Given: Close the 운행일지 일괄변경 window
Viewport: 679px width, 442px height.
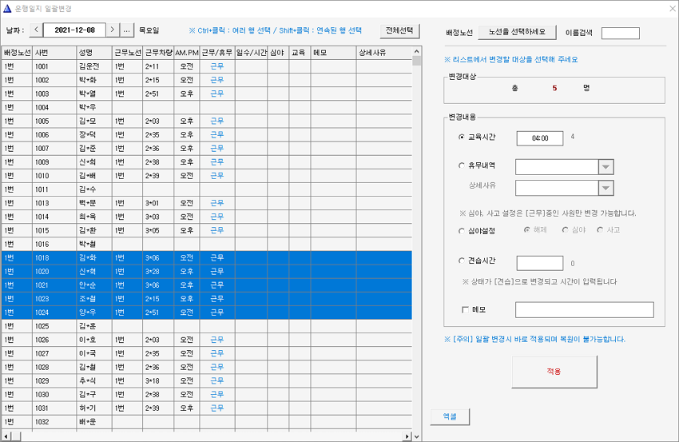Looking at the screenshot, I should (x=672, y=8).
